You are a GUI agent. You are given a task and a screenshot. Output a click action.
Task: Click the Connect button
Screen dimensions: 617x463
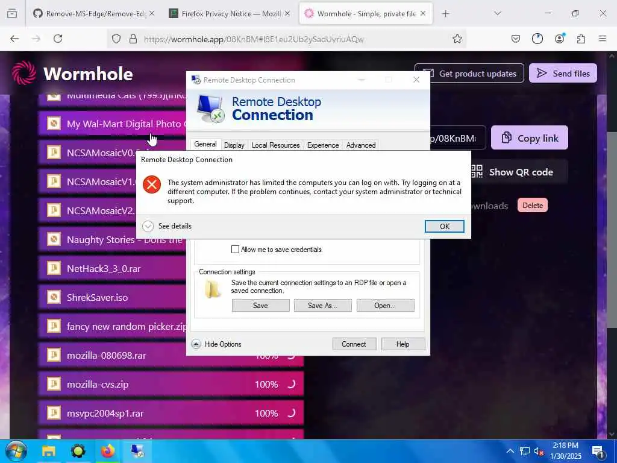pos(354,344)
